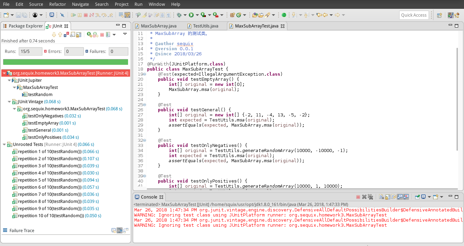
Task: Open the Window menu
Action: pos(157,4)
